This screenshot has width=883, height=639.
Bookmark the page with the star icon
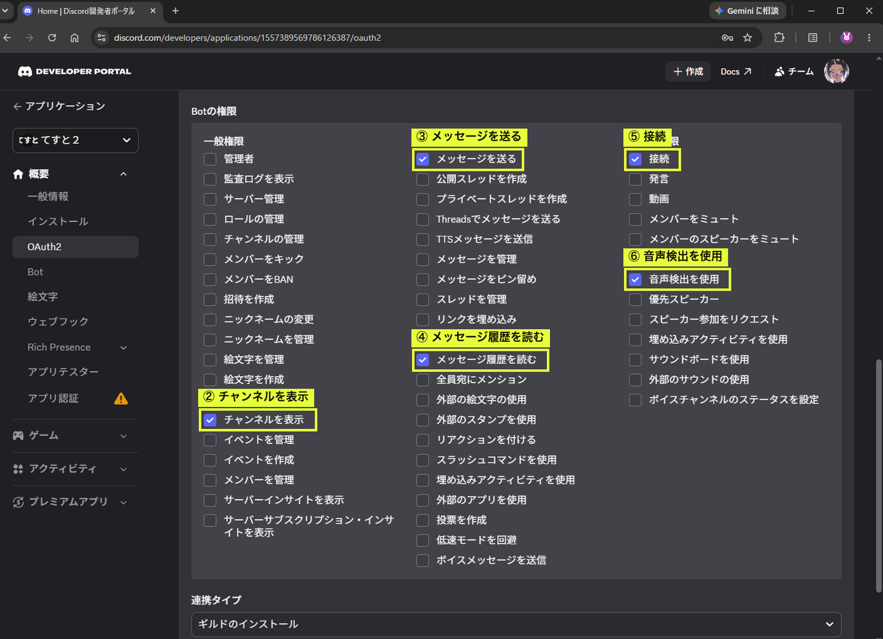(747, 38)
